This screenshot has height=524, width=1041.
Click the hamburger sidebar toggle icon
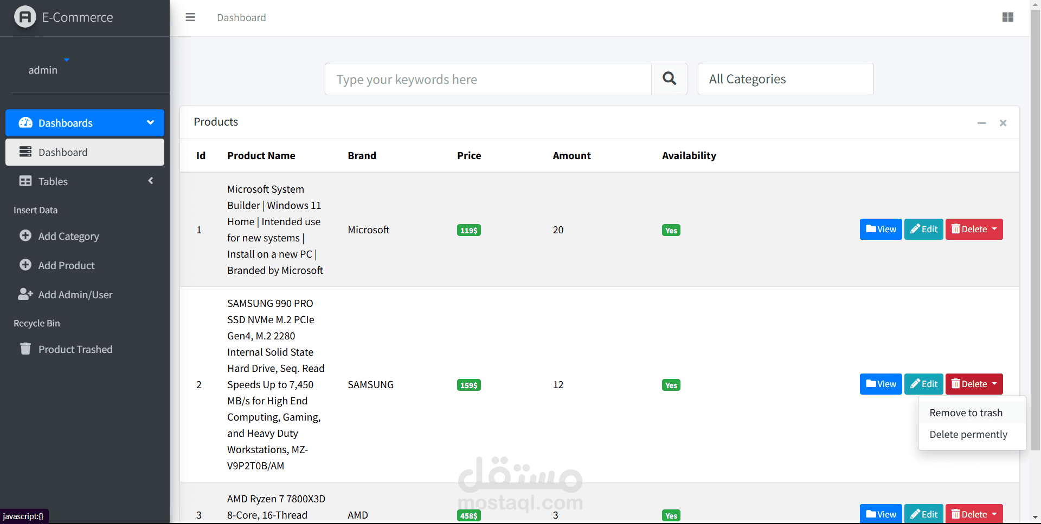[190, 17]
